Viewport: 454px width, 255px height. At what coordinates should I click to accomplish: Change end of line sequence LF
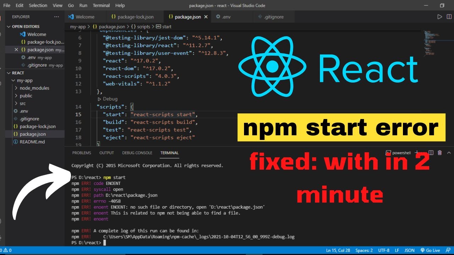397,250
